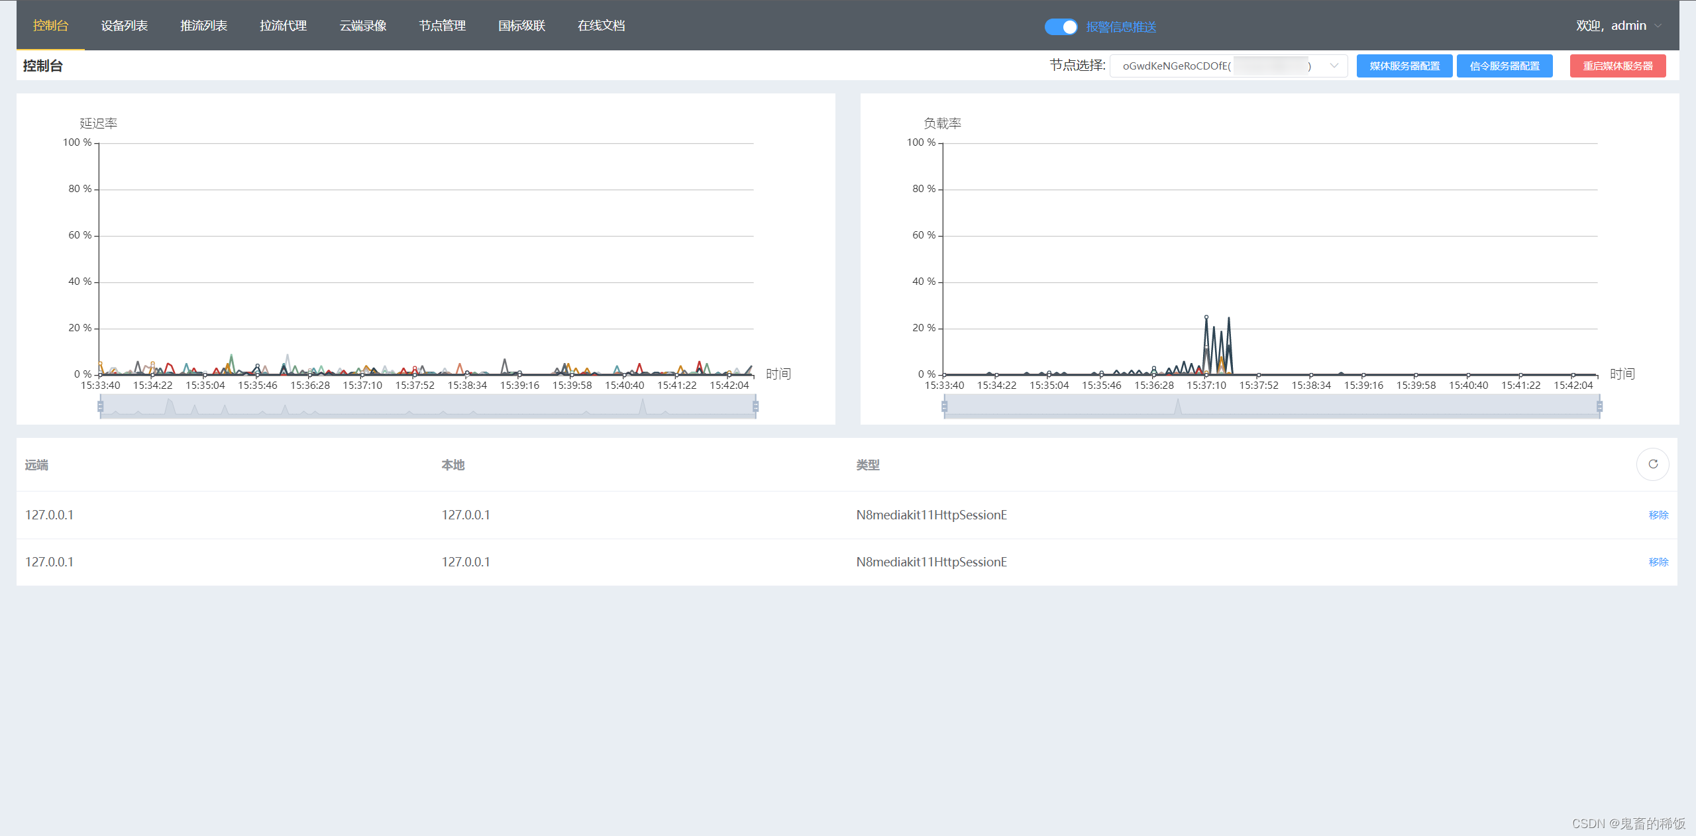The image size is (1696, 836).
Task: Open 在线文档 tab
Action: point(602,25)
